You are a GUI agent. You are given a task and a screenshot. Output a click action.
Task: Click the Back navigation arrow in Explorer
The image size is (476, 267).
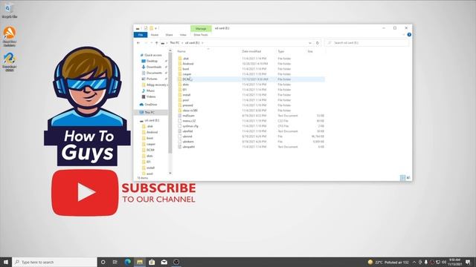(138, 43)
